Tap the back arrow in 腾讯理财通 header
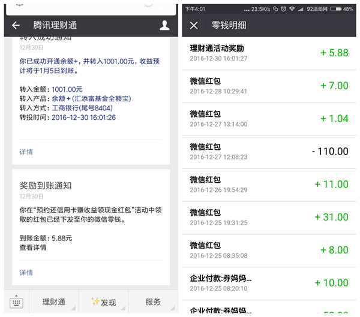Screen dimensions: 360x317 16,25
